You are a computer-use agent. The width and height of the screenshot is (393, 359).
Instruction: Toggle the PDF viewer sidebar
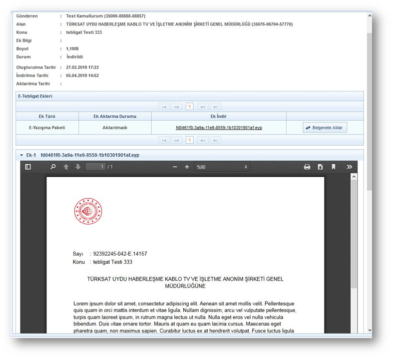click(28, 167)
